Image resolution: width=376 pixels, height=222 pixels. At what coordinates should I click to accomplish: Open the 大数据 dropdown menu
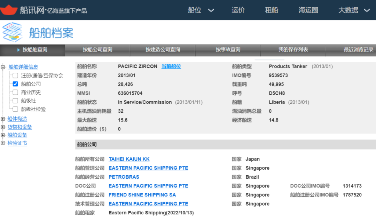tap(354, 10)
